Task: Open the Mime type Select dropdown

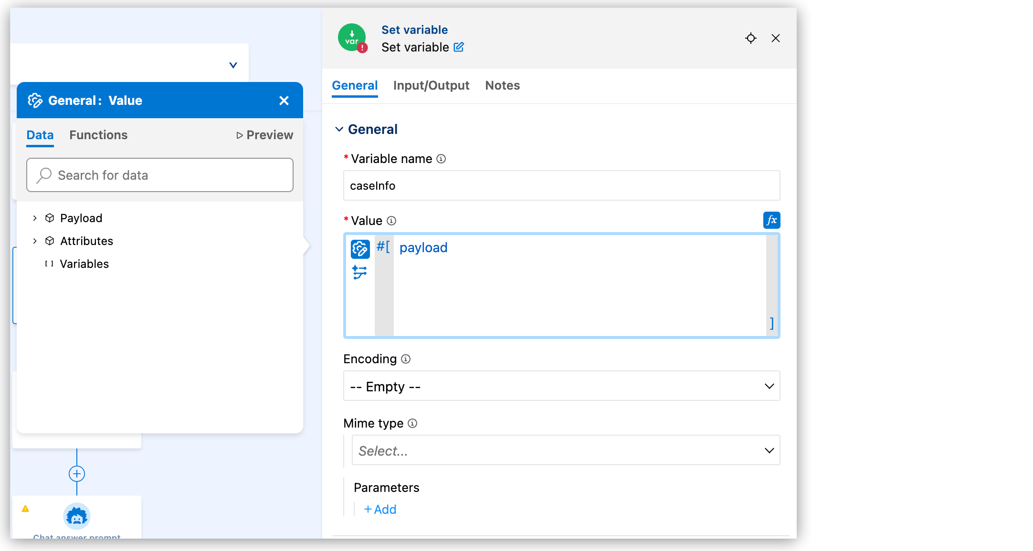Action: [x=566, y=450]
